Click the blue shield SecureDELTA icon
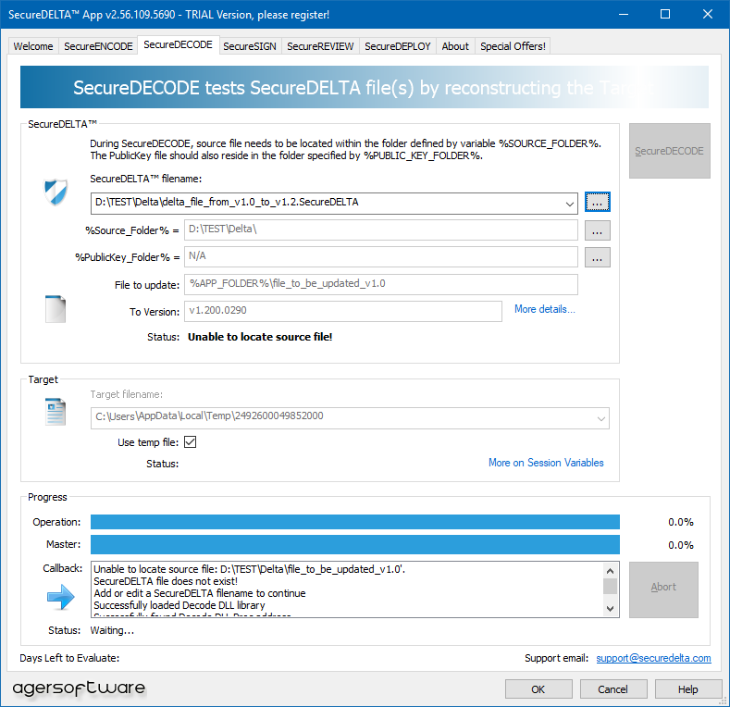This screenshot has height=707, width=730. pyautogui.click(x=56, y=192)
